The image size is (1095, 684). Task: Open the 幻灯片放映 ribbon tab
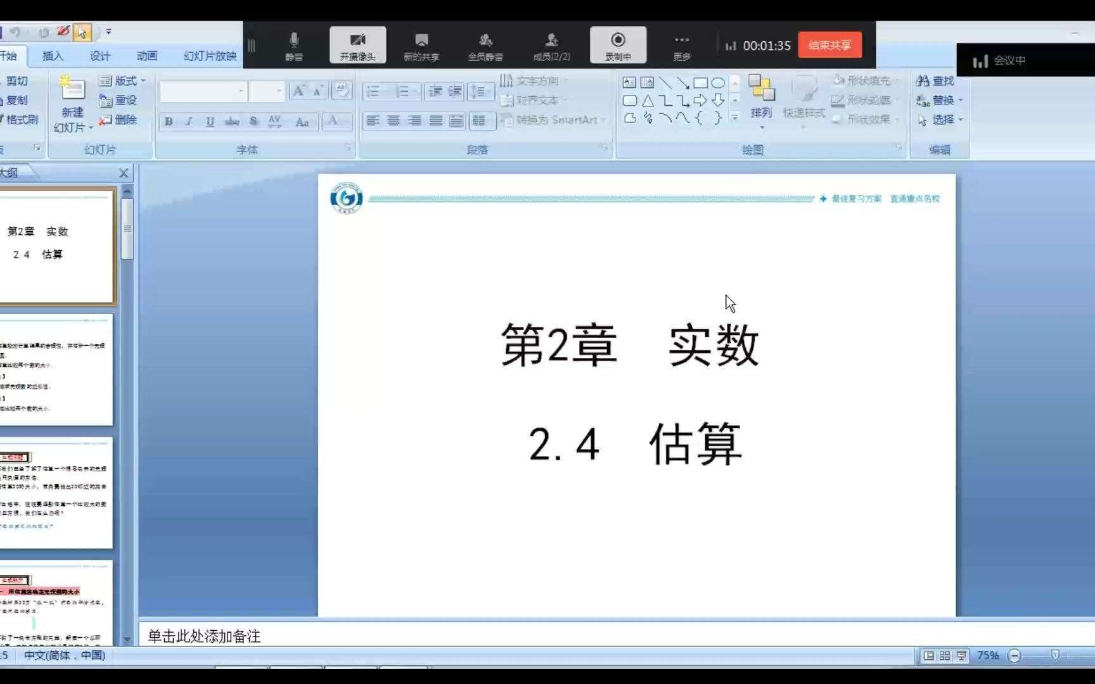coord(210,56)
